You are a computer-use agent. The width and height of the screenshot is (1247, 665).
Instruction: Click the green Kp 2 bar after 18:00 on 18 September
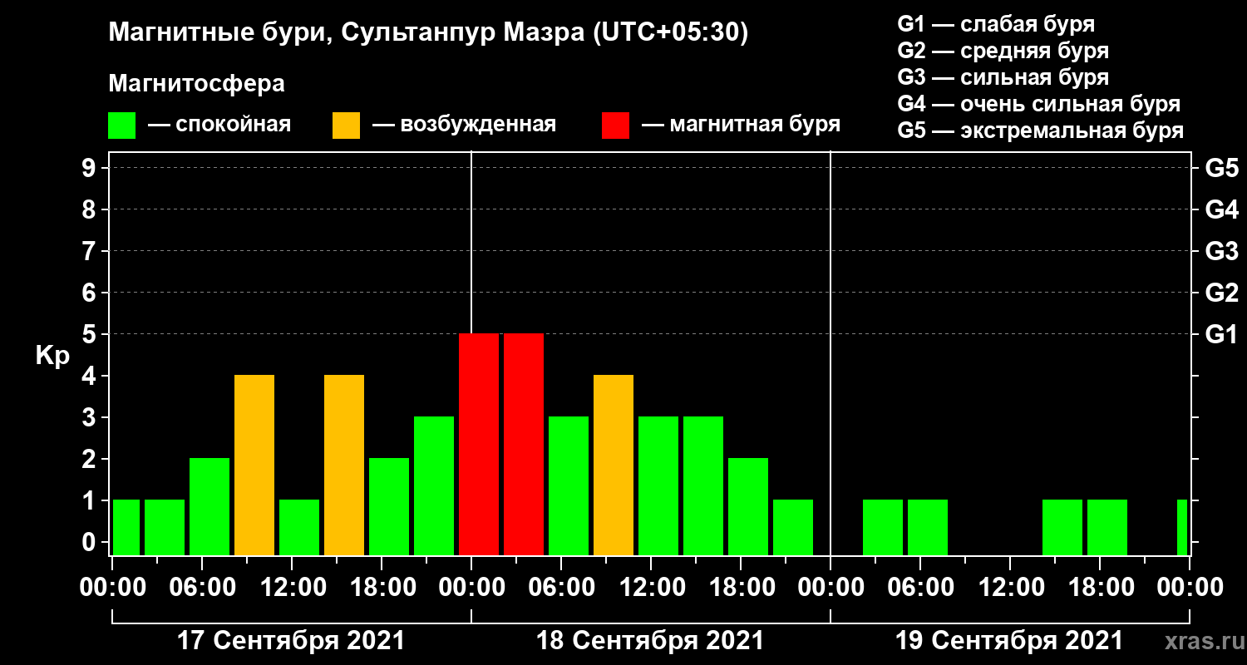point(748,506)
